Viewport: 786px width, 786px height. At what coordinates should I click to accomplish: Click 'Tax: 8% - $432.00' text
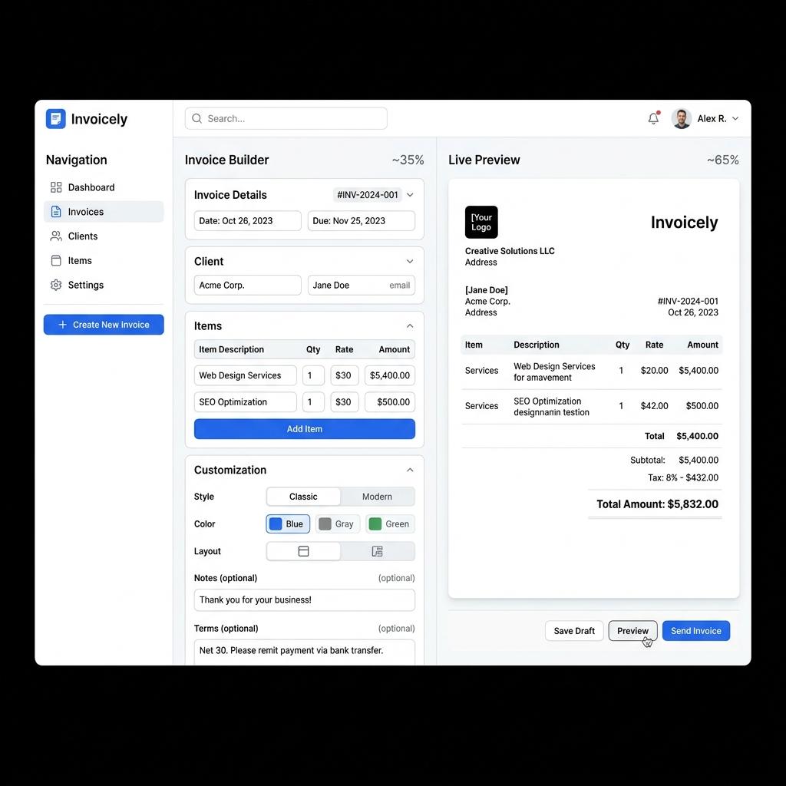click(682, 477)
